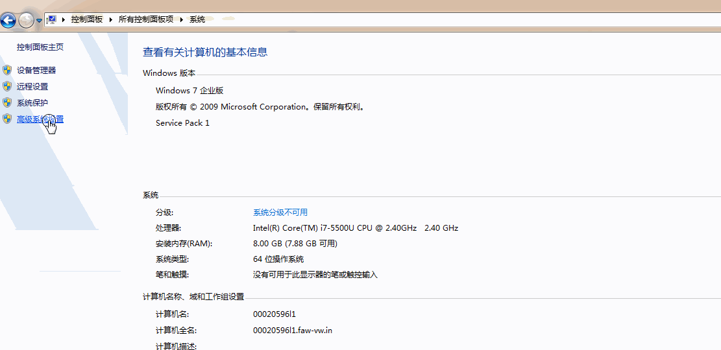Select processor value Intel(R) Core(TM) i7-5500U
This screenshot has height=350, width=721.
356,227
